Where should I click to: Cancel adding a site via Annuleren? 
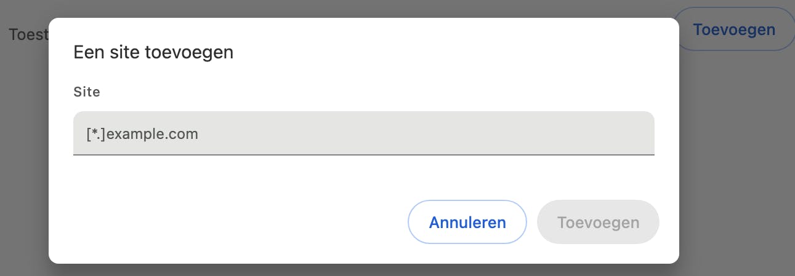467,222
